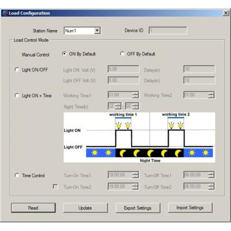This screenshot has height=231, width=231.
Task: Click the Turn-Off Time1 spinner arrows
Action: [211, 174]
